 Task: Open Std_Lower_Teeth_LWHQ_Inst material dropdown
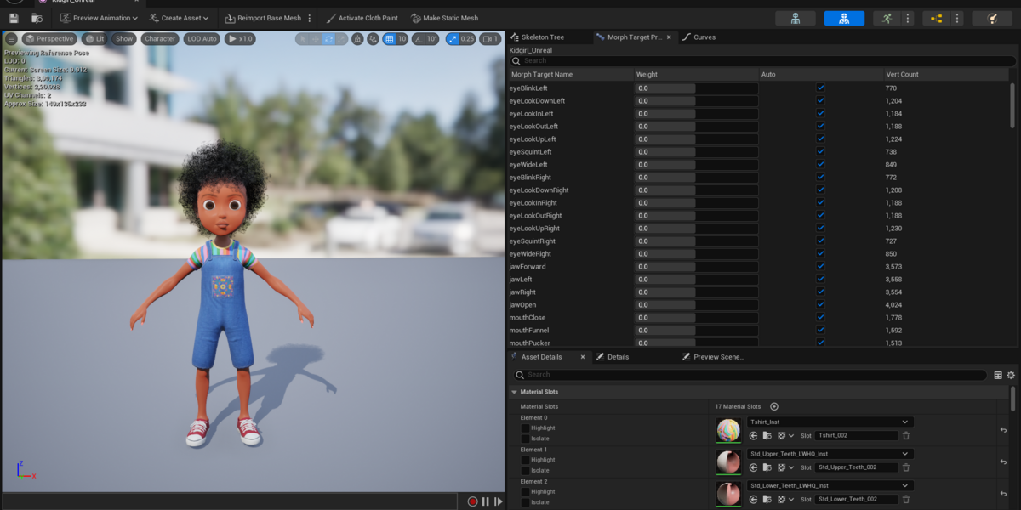click(x=830, y=486)
